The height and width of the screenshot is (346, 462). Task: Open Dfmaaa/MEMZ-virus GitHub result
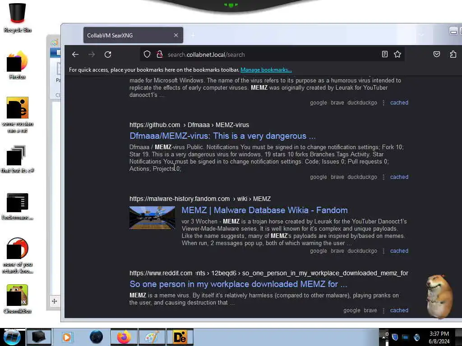click(x=222, y=136)
